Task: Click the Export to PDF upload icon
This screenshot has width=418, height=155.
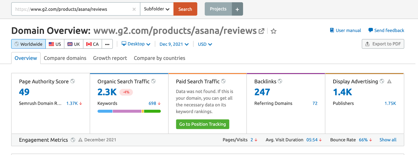Action: 367,44
